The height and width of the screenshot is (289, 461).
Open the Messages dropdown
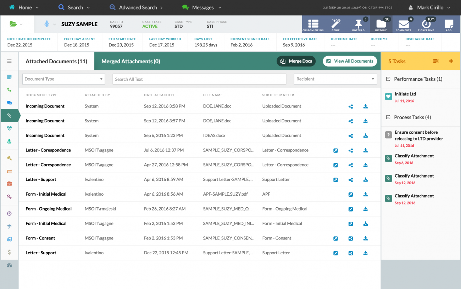pos(202,7)
